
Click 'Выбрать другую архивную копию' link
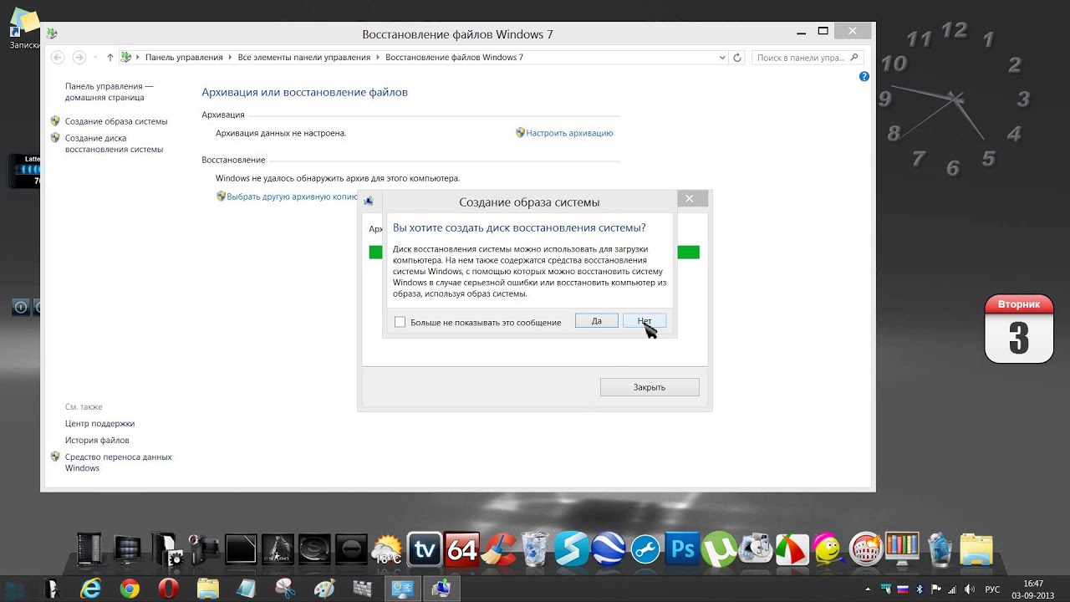coord(293,196)
